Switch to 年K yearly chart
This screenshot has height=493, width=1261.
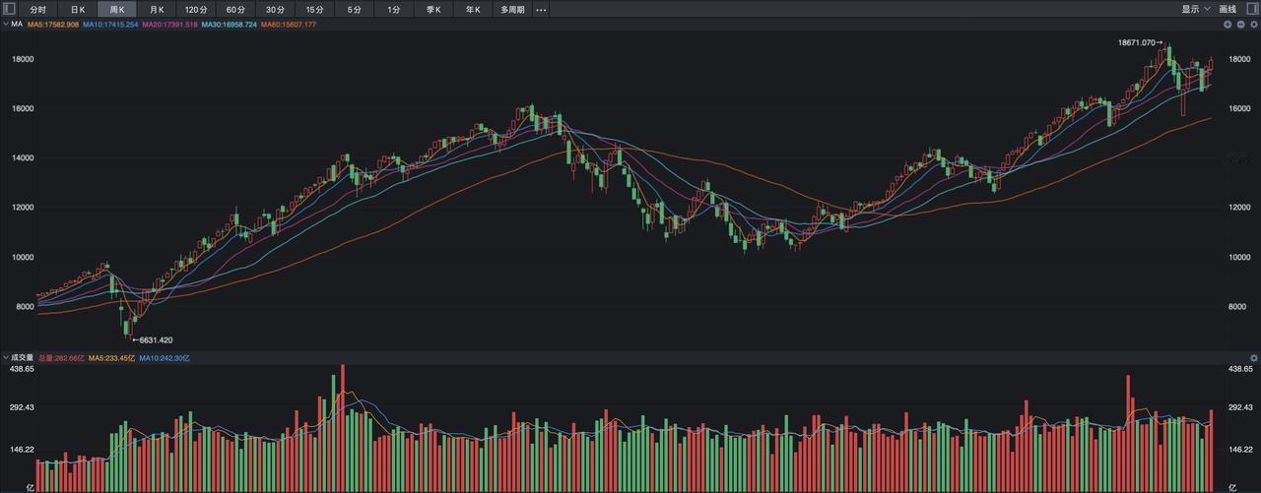coord(473,9)
